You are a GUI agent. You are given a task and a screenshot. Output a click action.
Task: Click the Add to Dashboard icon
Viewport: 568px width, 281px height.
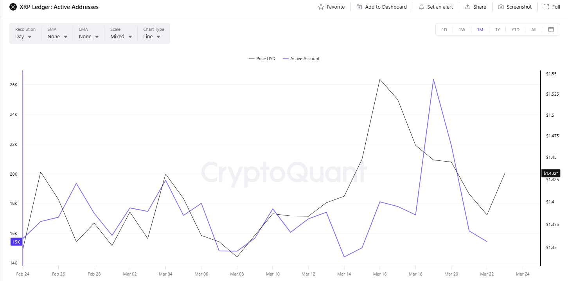pyautogui.click(x=359, y=7)
